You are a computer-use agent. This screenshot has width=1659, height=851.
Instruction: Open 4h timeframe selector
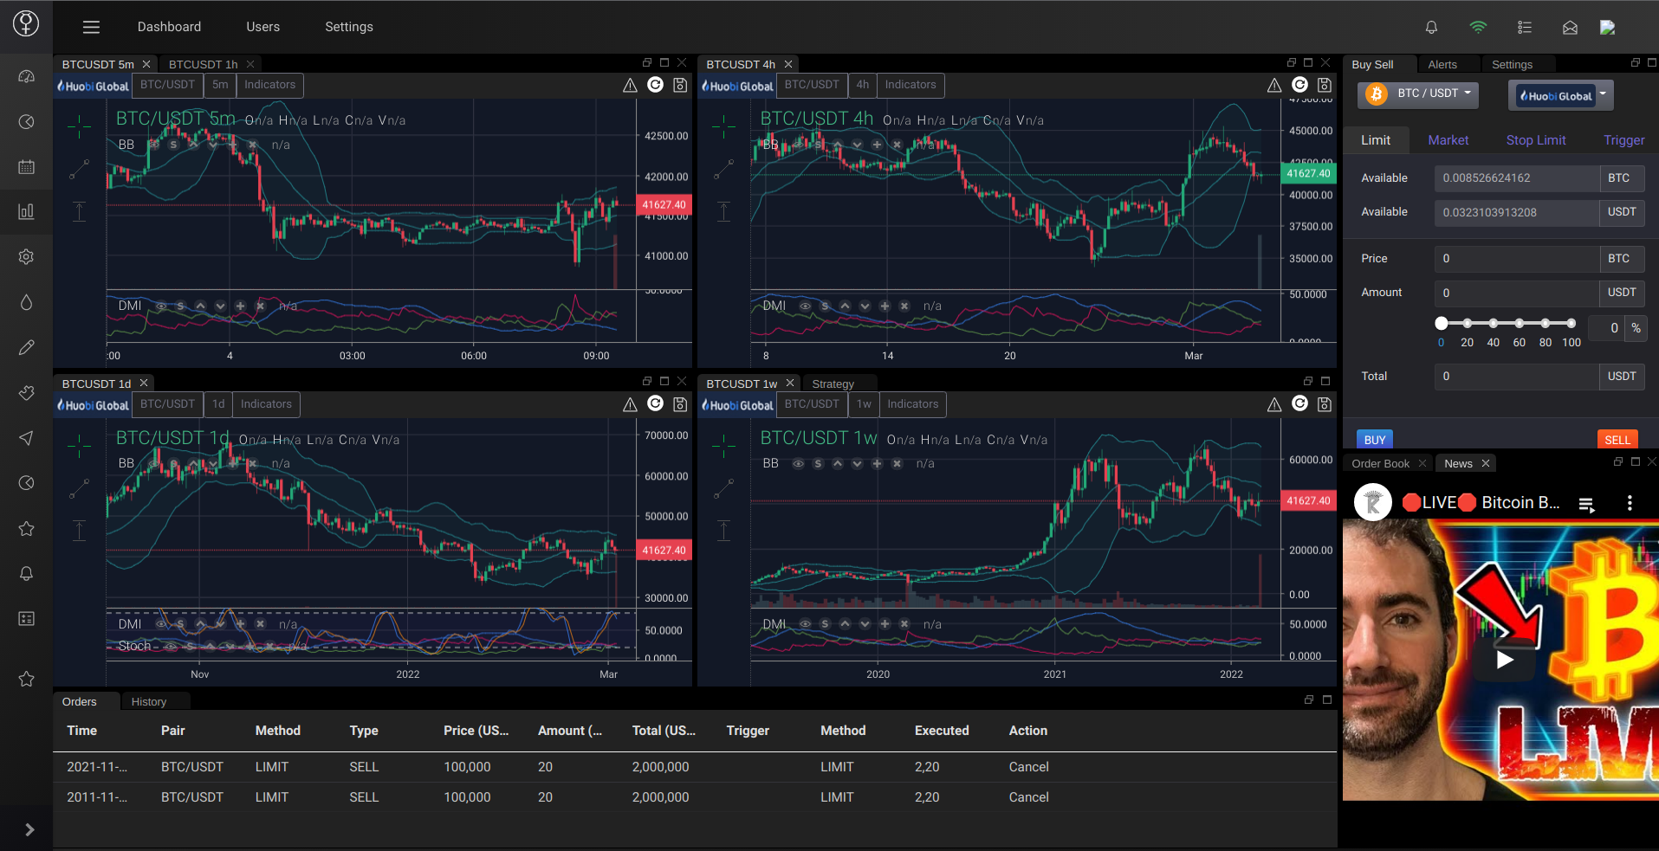tap(862, 85)
